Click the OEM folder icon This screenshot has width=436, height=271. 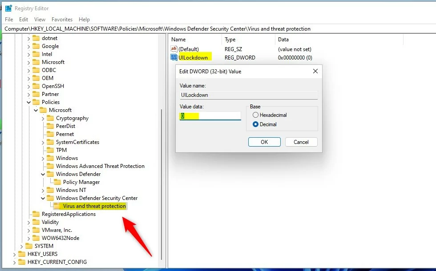(36, 78)
